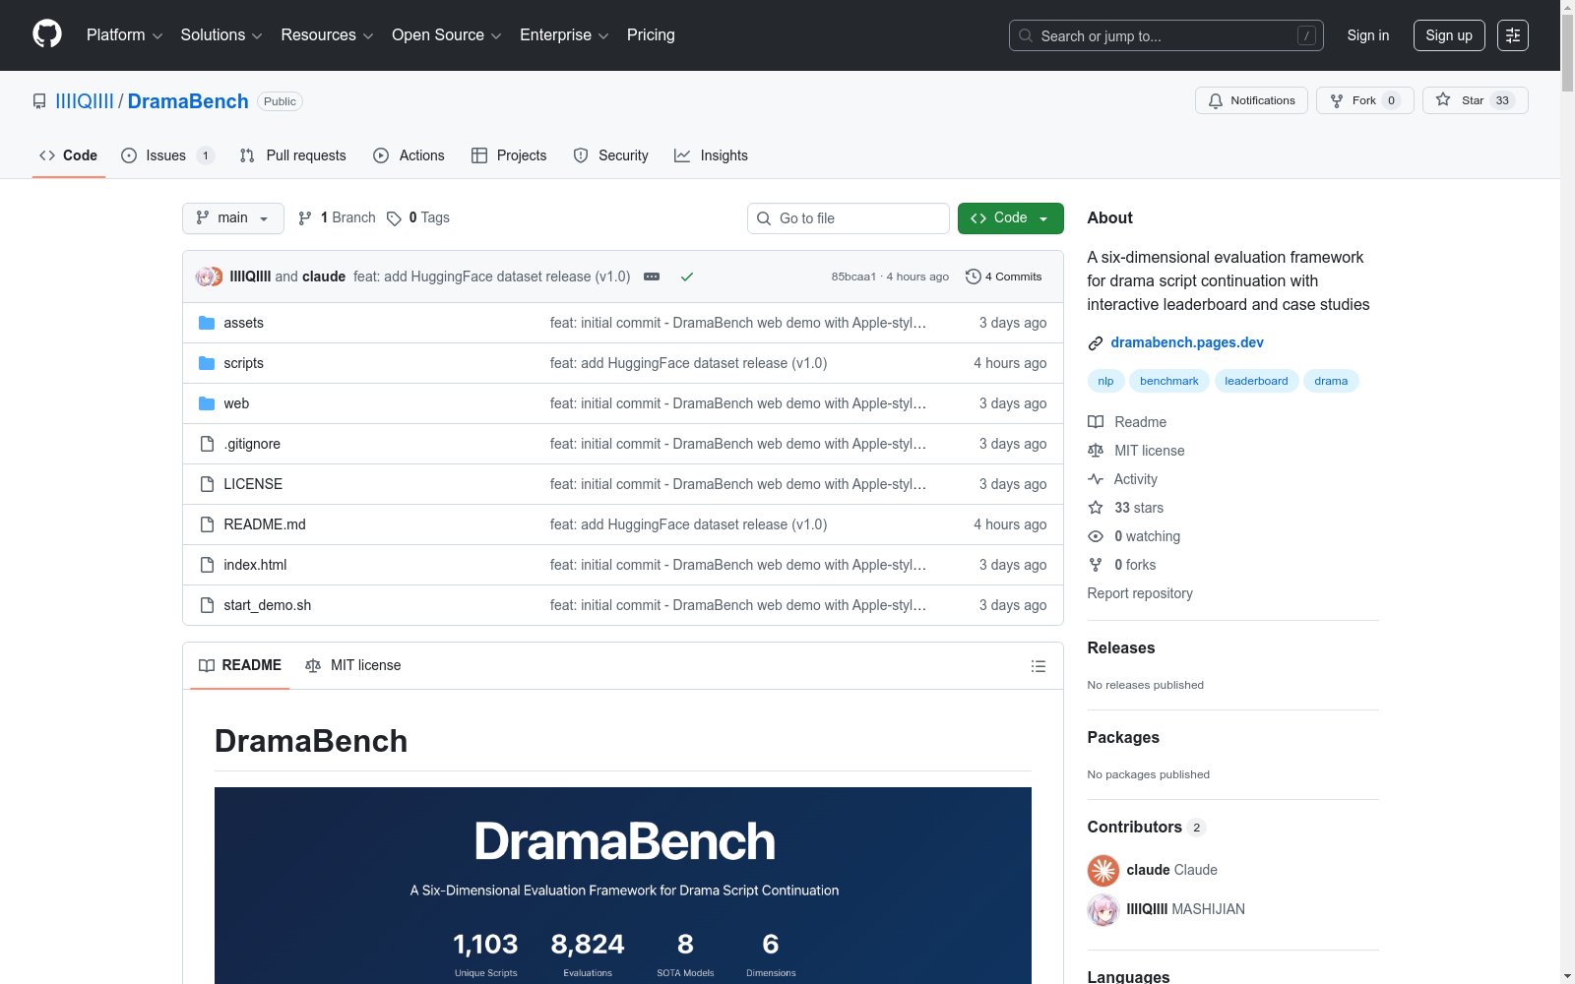View the 4 Commits history link

point(1004,277)
